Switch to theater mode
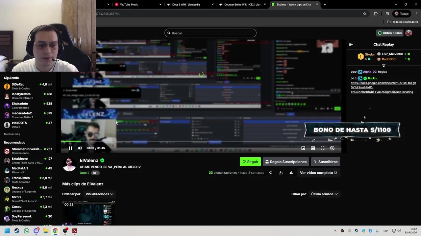The image size is (421, 236). click(x=313, y=148)
